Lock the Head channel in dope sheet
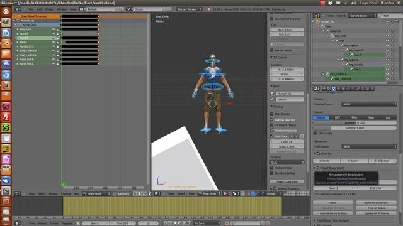Image resolution: width=403 pixels, height=226 pixels. tap(58, 42)
